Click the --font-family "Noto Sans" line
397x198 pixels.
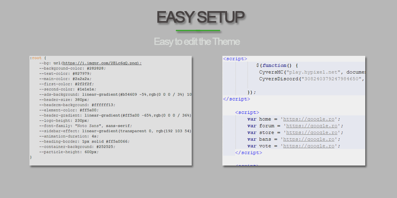click(x=85, y=126)
